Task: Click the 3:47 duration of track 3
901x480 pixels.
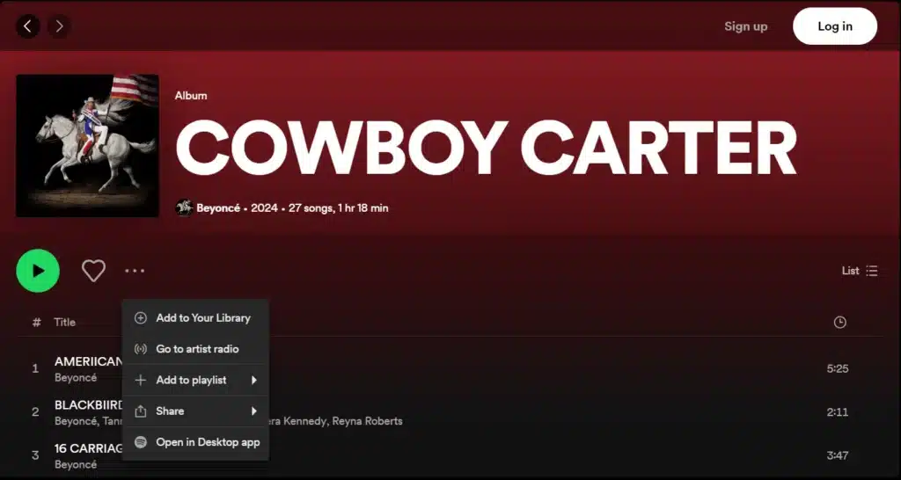Action: point(838,456)
